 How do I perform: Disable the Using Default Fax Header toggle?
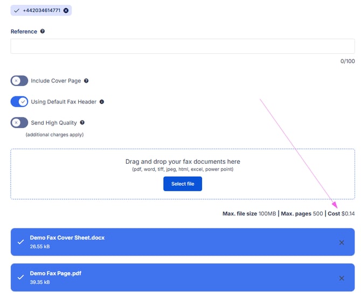[19, 102]
